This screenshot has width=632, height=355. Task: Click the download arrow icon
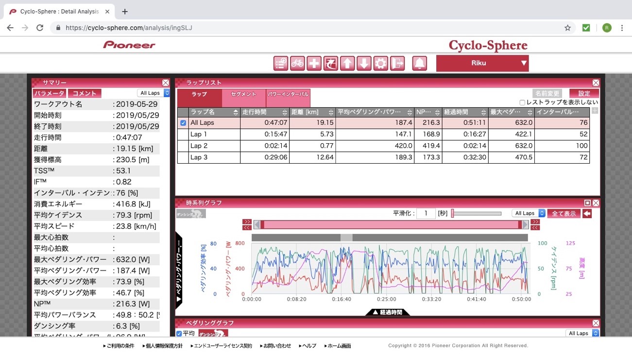click(364, 63)
